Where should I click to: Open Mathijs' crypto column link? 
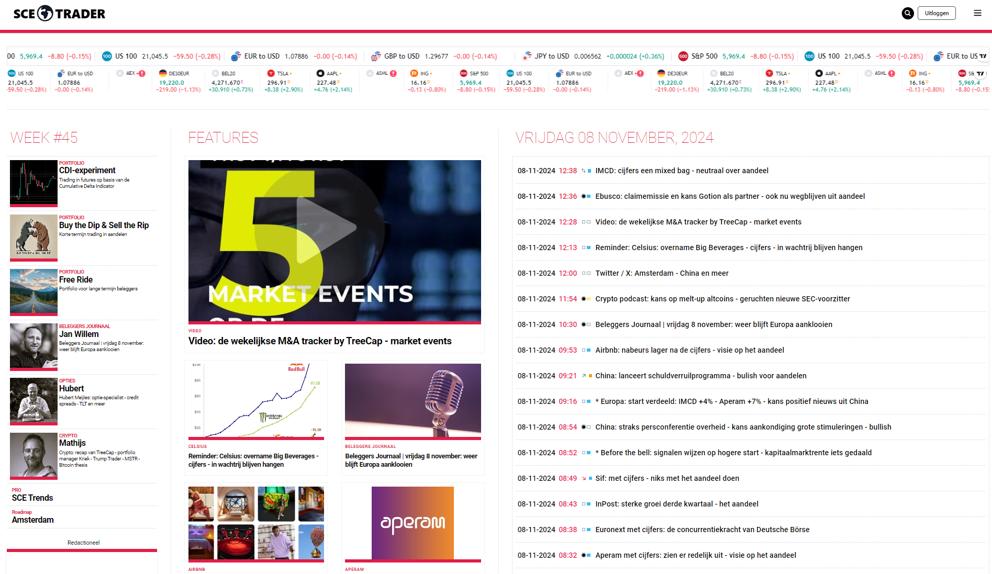(x=72, y=443)
